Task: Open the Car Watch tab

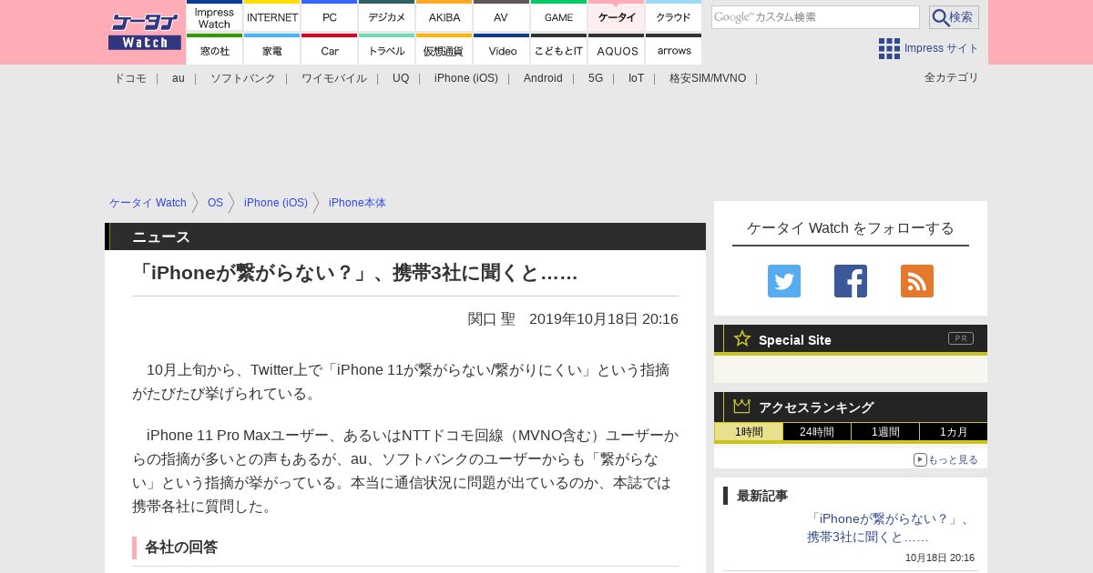Action: (x=330, y=50)
